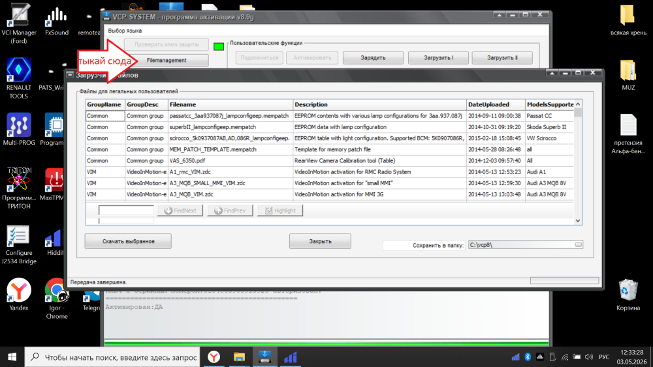Click the FindNext button
653x367 pixels.
pos(180,211)
